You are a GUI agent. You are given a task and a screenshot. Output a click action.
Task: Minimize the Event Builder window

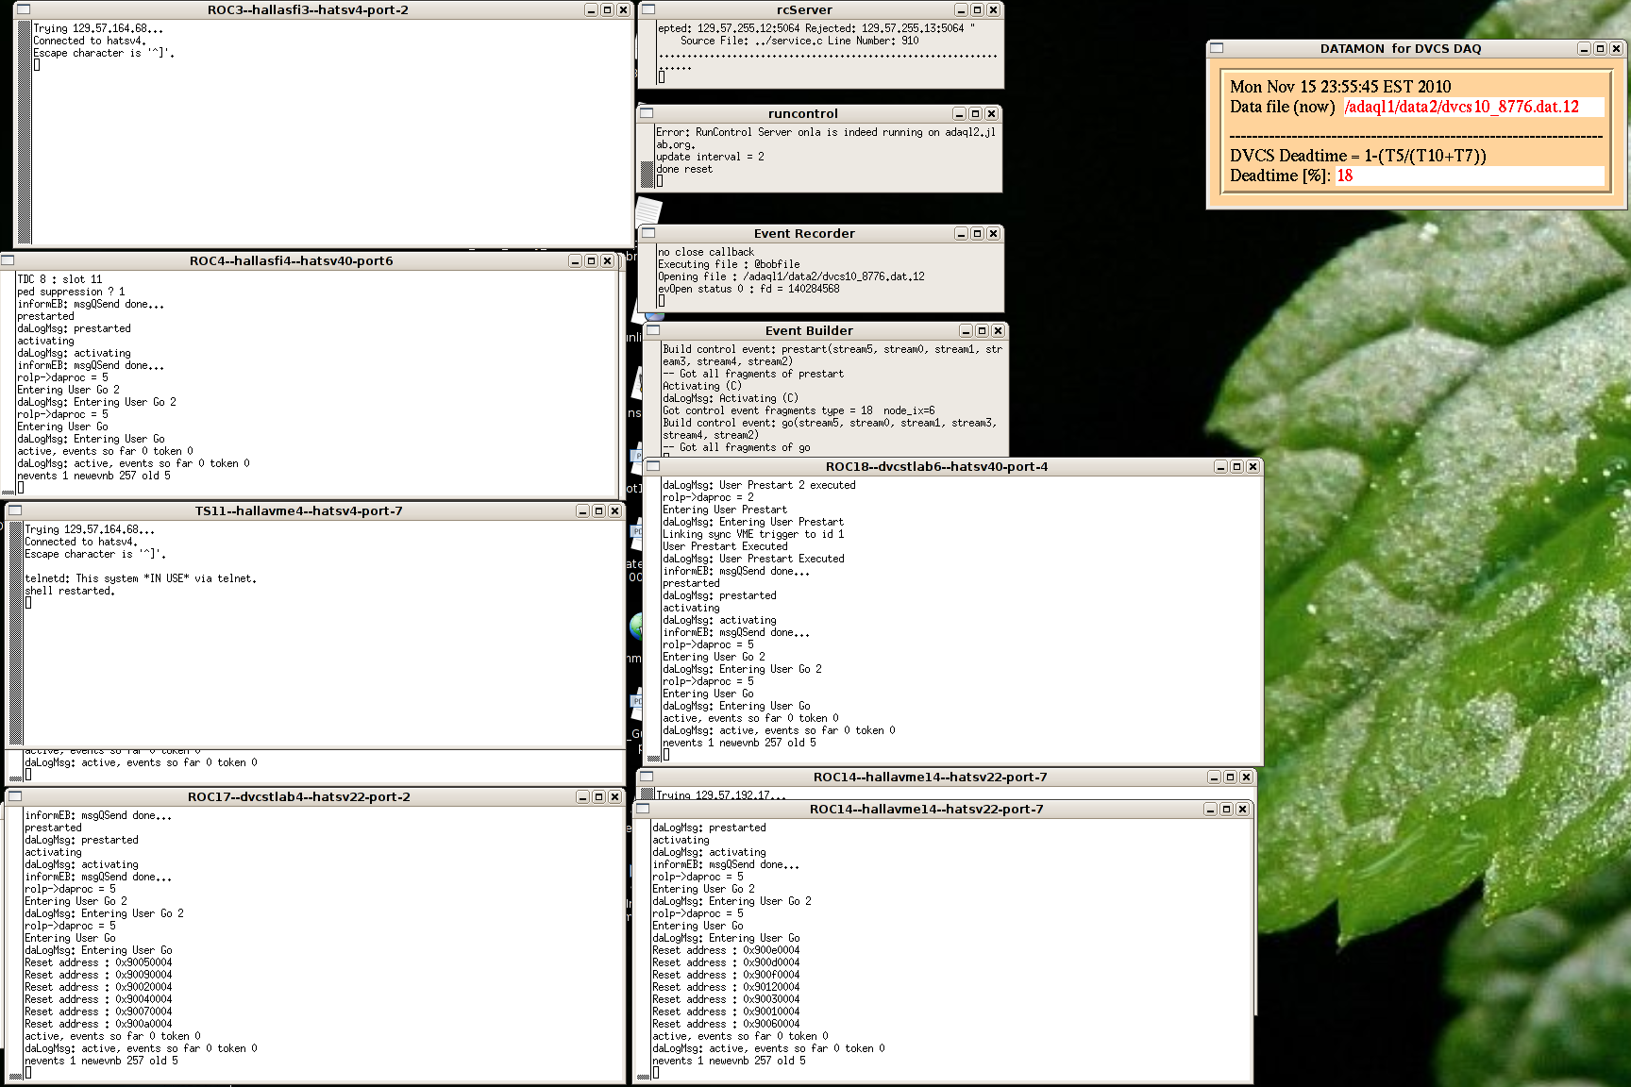click(966, 330)
